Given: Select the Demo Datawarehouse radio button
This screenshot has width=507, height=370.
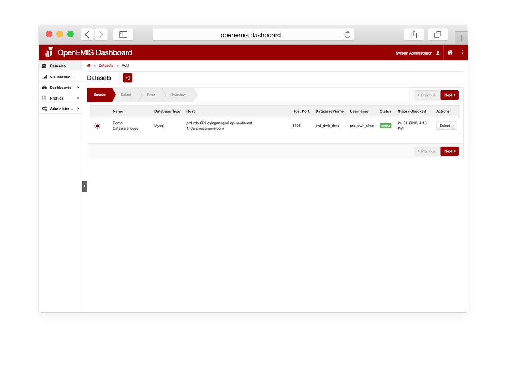Looking at the screenshot, I should click(97, 126).
